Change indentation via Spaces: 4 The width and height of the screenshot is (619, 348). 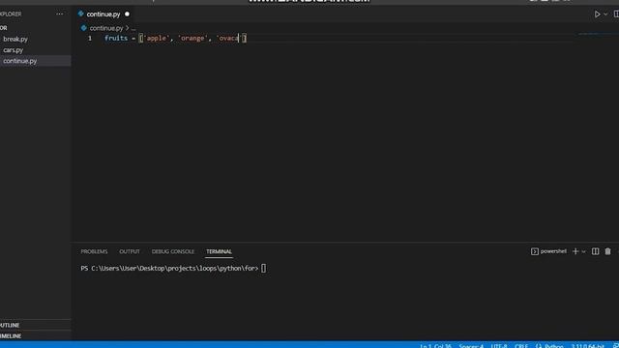471,346
